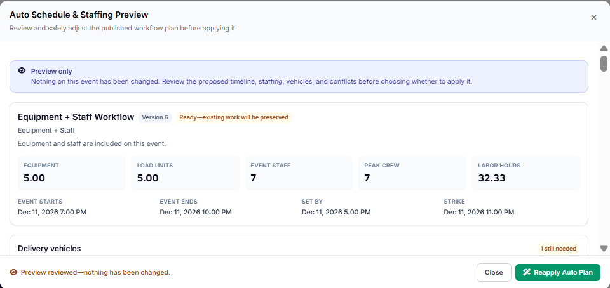Image resolution: width=610 pixels, height=288 pixels.
Task: Click the Strike date 11:00 PM
Action: point(479,212)
